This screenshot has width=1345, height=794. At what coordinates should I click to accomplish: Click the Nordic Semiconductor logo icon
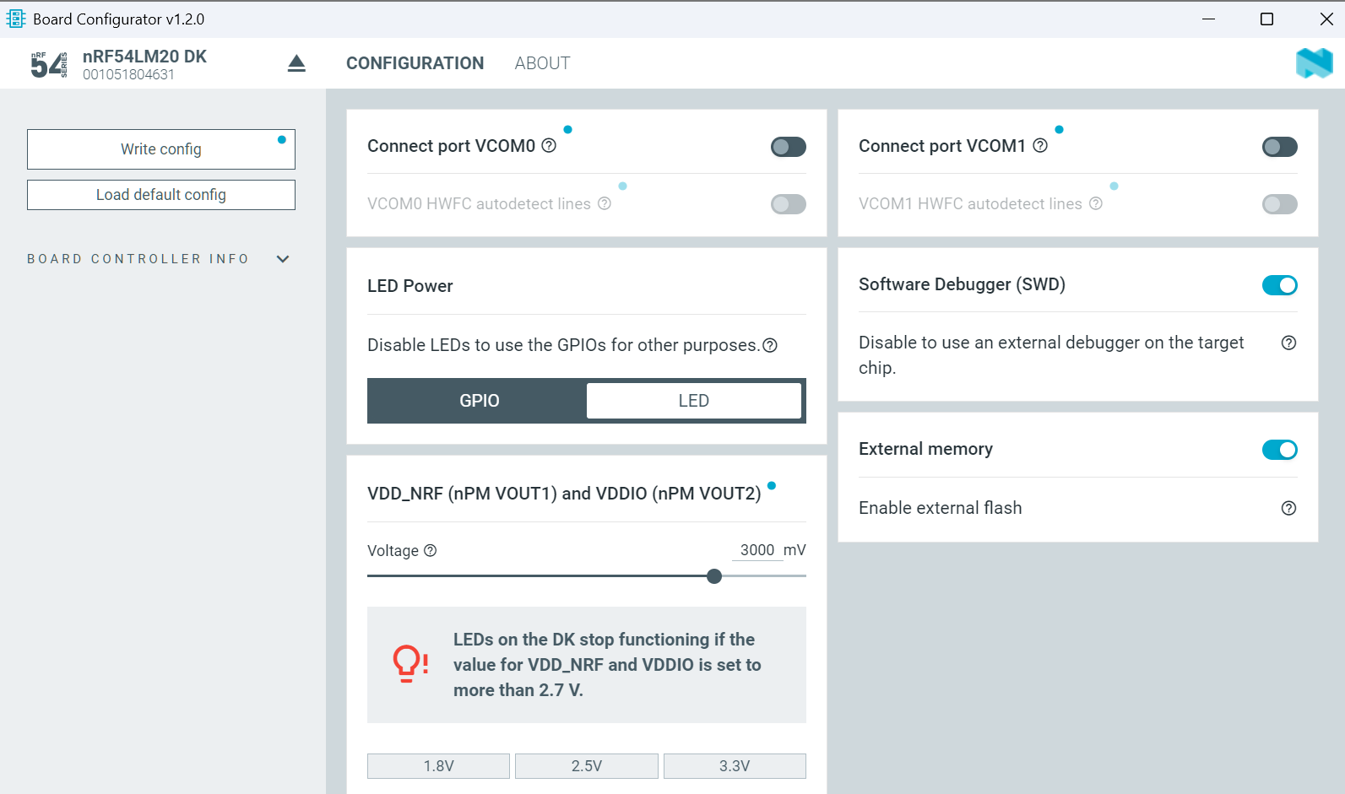[x=1315, y=63]
